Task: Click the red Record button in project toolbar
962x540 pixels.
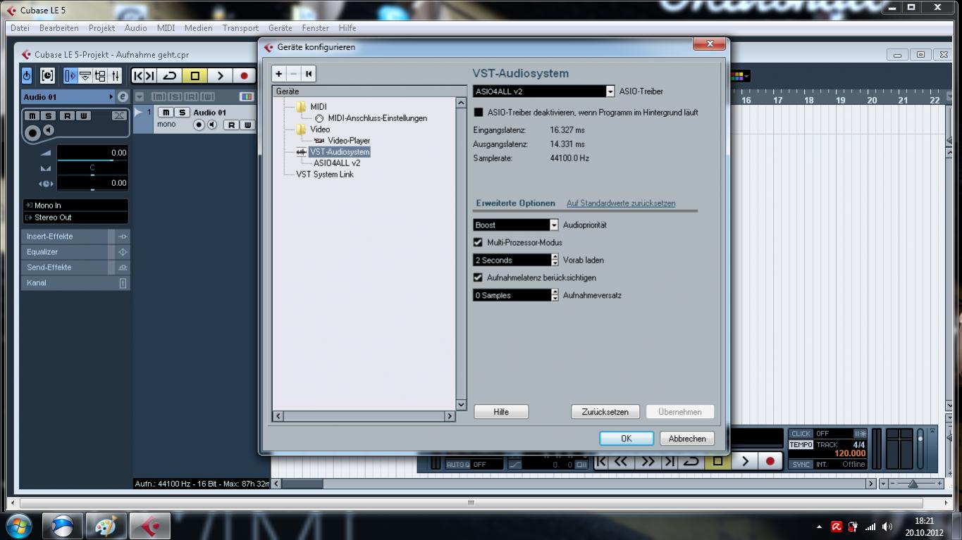Action: pos(244,75)
